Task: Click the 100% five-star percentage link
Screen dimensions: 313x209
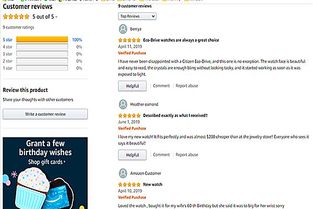Action: (x=77, y=40)
